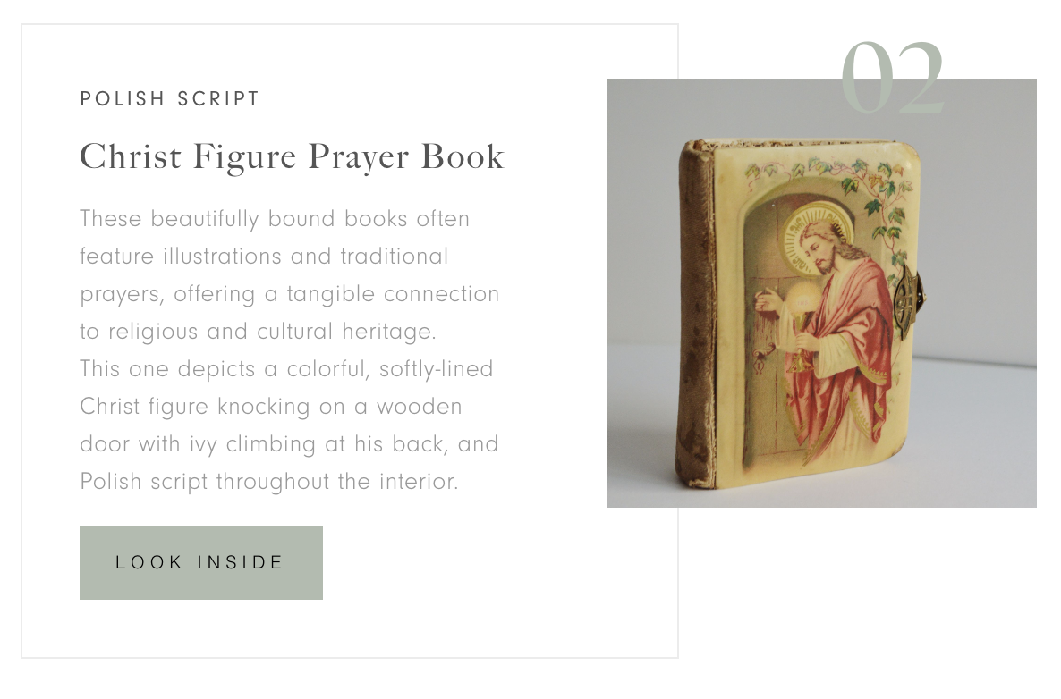The width and height of the screenshot is (1061, 699).
Task: Select the Christ Figure Prayer Book heading
Action: coord(292,156)
